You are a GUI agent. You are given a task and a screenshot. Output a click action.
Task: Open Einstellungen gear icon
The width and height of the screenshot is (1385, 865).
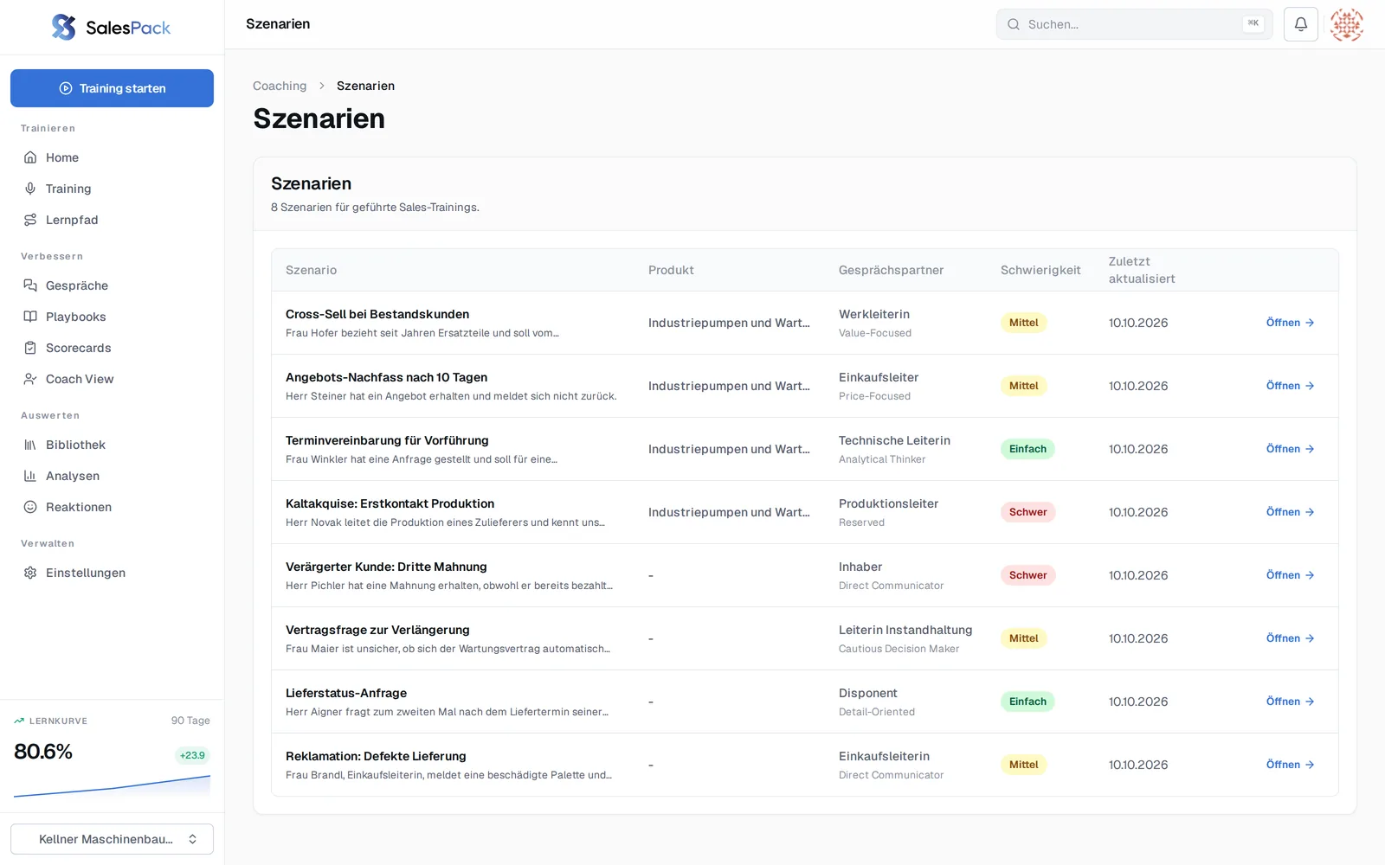click(x=30, y=573)
